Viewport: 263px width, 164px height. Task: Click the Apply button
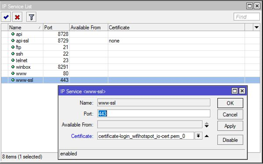[x=230, y=126]
